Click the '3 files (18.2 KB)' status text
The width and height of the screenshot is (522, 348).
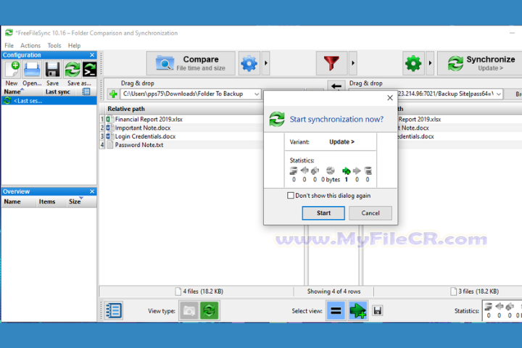point(478,291)
